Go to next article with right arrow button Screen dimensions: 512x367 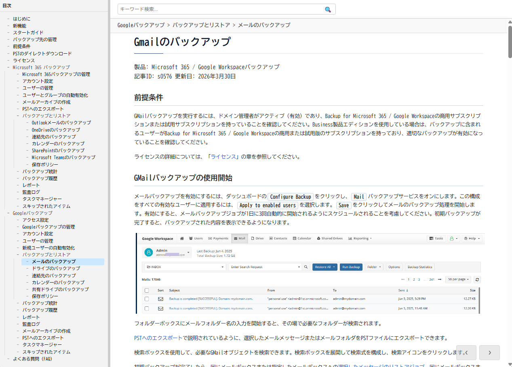pyautogui.click(x=489, y=352)
